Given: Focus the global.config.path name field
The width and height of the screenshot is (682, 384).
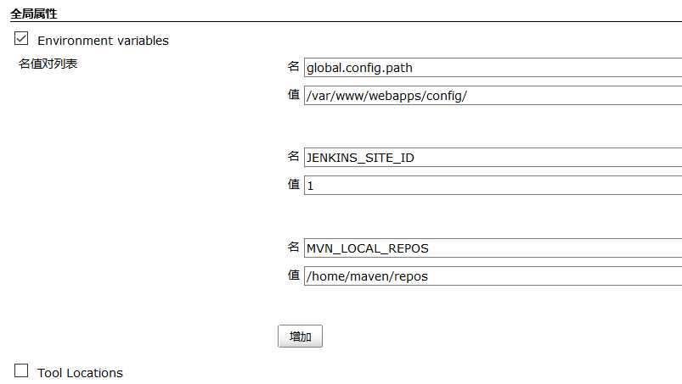Looking at the screenshot, I should [493, 68].
